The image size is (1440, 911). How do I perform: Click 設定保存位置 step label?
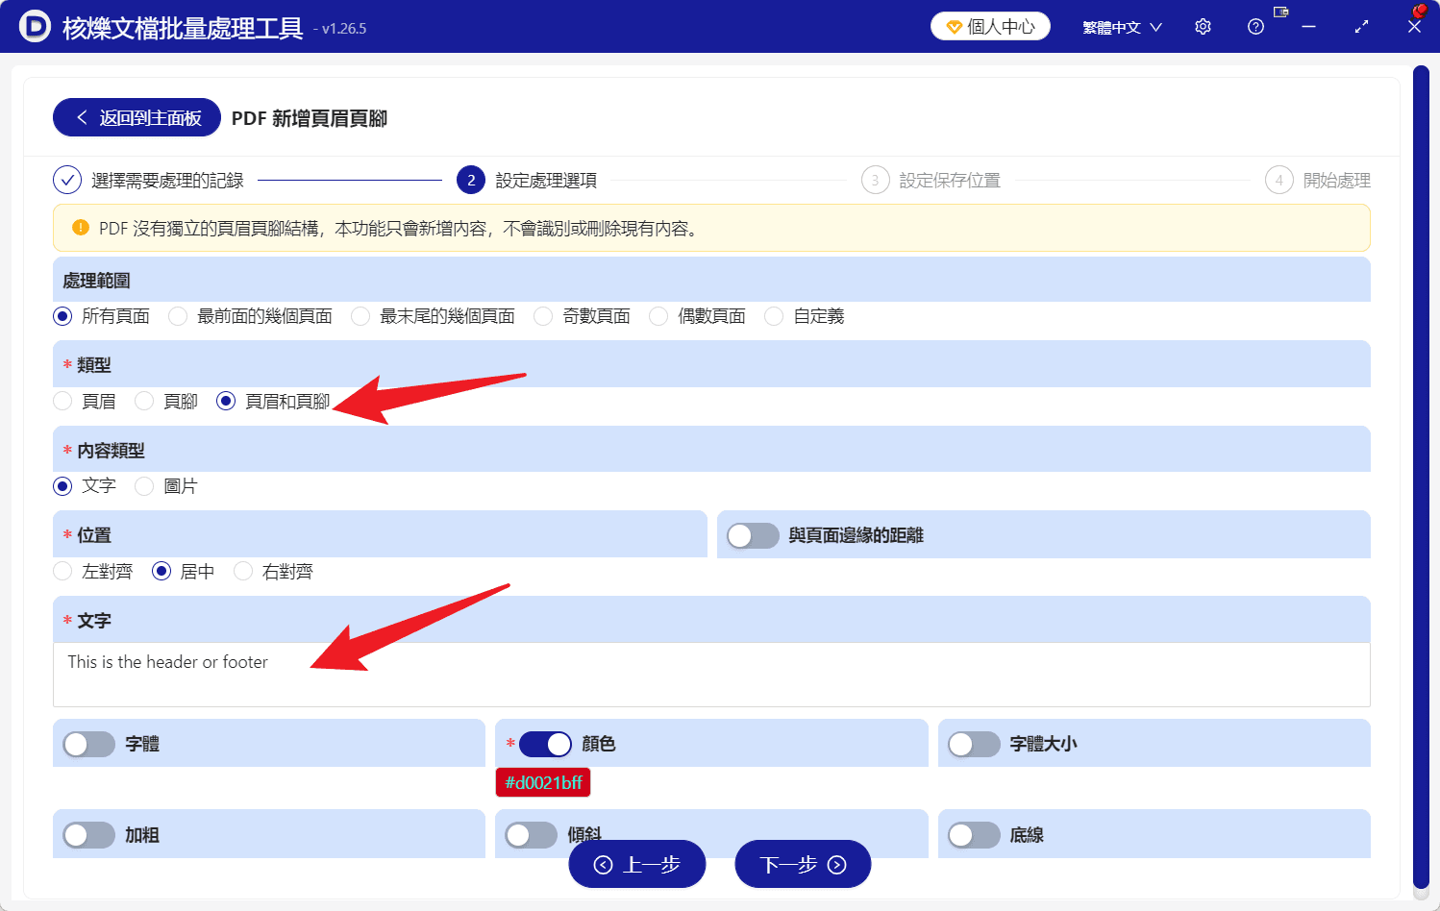950,180
